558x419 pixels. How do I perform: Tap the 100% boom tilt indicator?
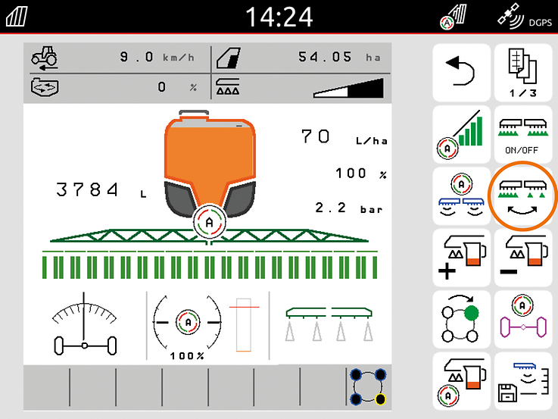pos(185,324)
